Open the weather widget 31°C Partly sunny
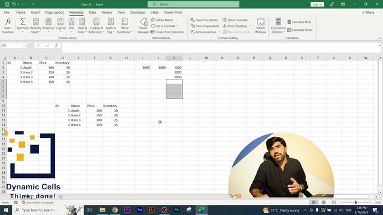383x215 pixels. click(x=281, y=210)
